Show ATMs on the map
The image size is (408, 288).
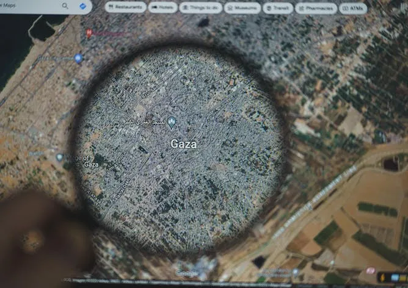coord(353,8)
